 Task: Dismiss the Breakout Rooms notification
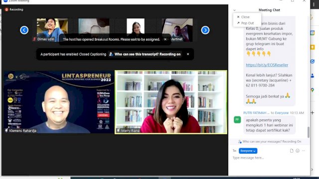[165, 39]
